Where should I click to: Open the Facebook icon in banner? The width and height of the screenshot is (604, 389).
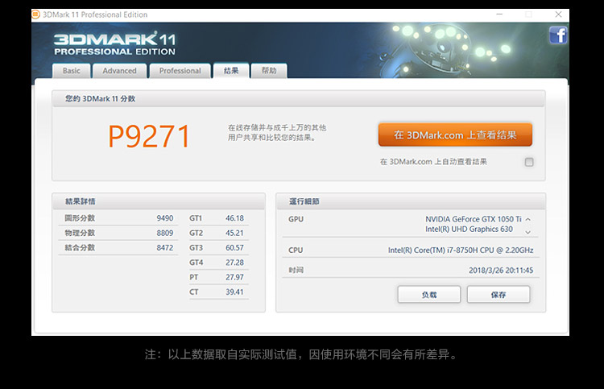pyautogui.click(x=558, y=35)
